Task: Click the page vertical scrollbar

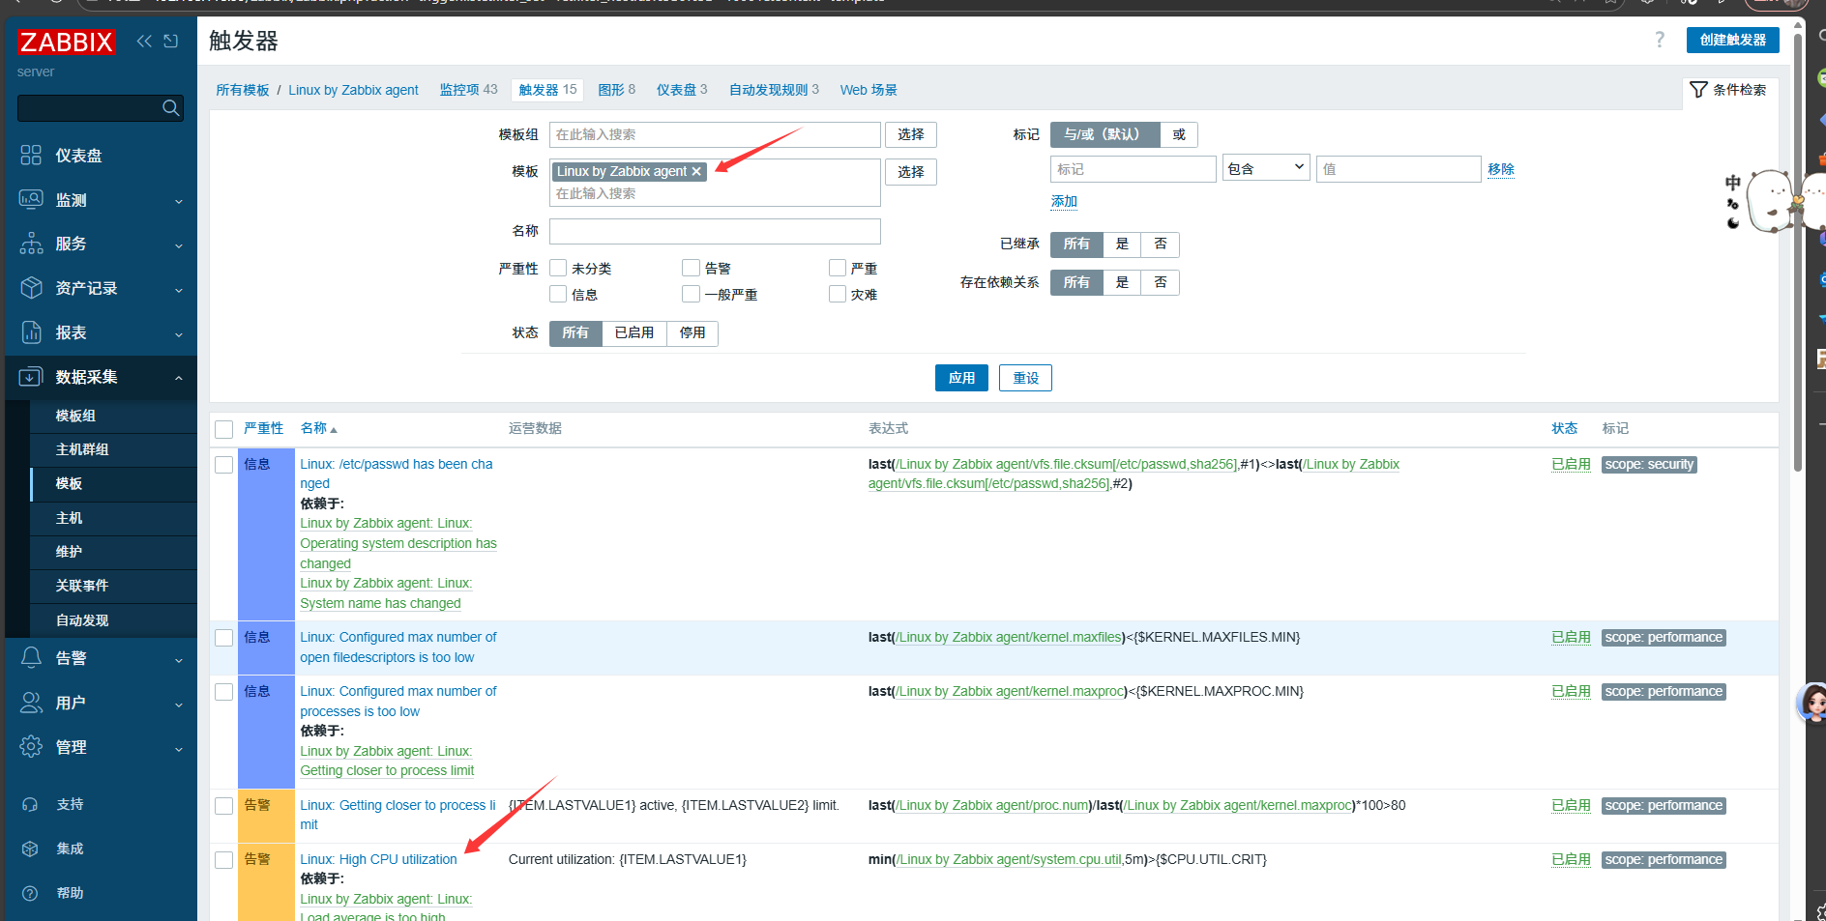Action: pyautogui.click(x=1798, y=251)
